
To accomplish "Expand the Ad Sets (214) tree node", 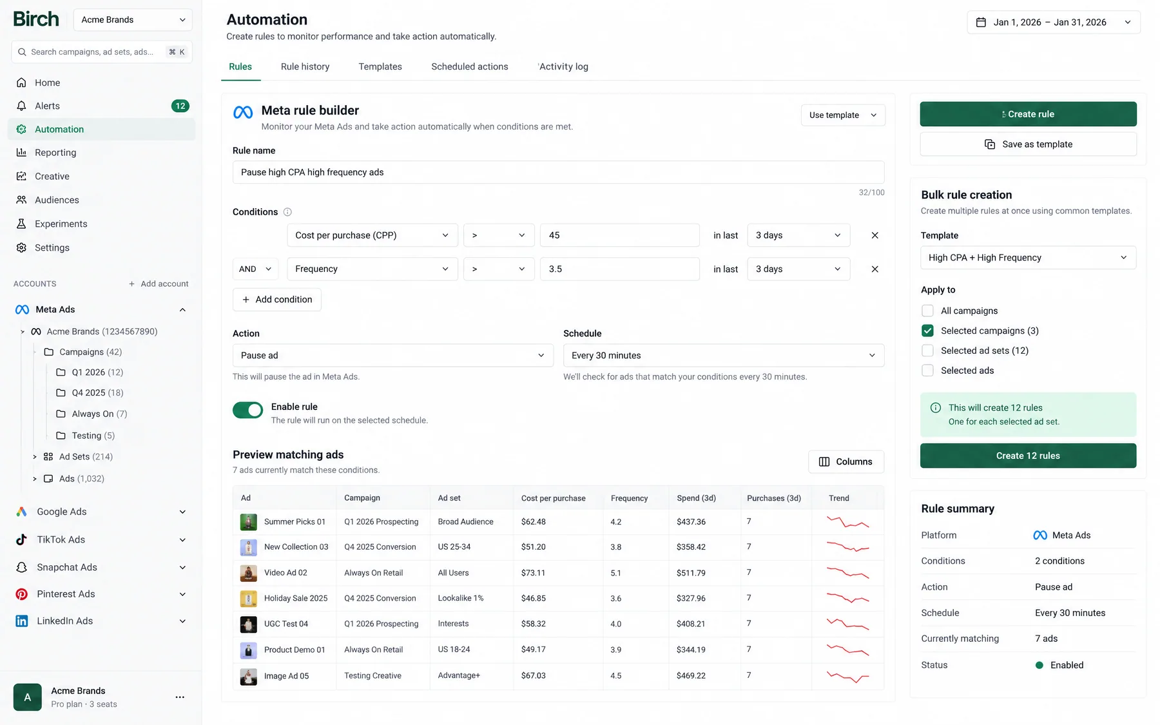I will (35, 457).
